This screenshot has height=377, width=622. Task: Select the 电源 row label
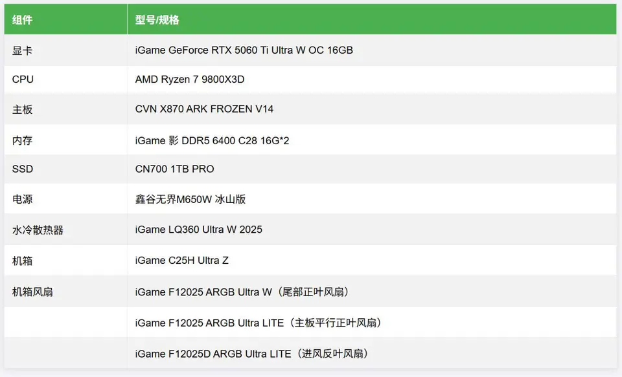tap(22, 199)
